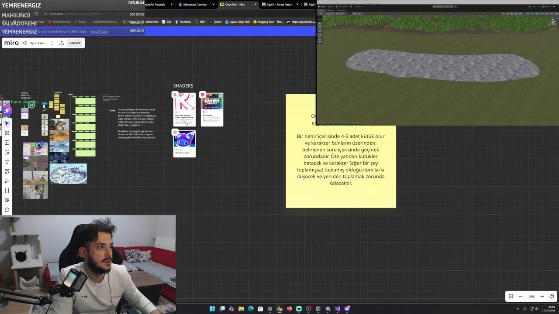Select the gray stone patch in Unity scene
Image resolution: width=559 pixels, height=314 pixels.
point(442,65)
